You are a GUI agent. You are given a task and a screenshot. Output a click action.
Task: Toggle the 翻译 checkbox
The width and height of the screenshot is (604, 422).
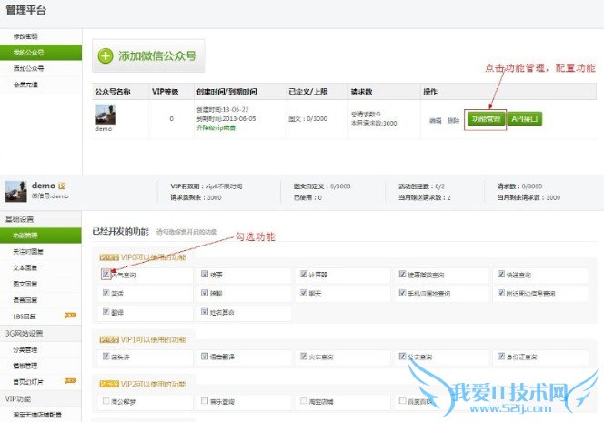tap(106, 311)
